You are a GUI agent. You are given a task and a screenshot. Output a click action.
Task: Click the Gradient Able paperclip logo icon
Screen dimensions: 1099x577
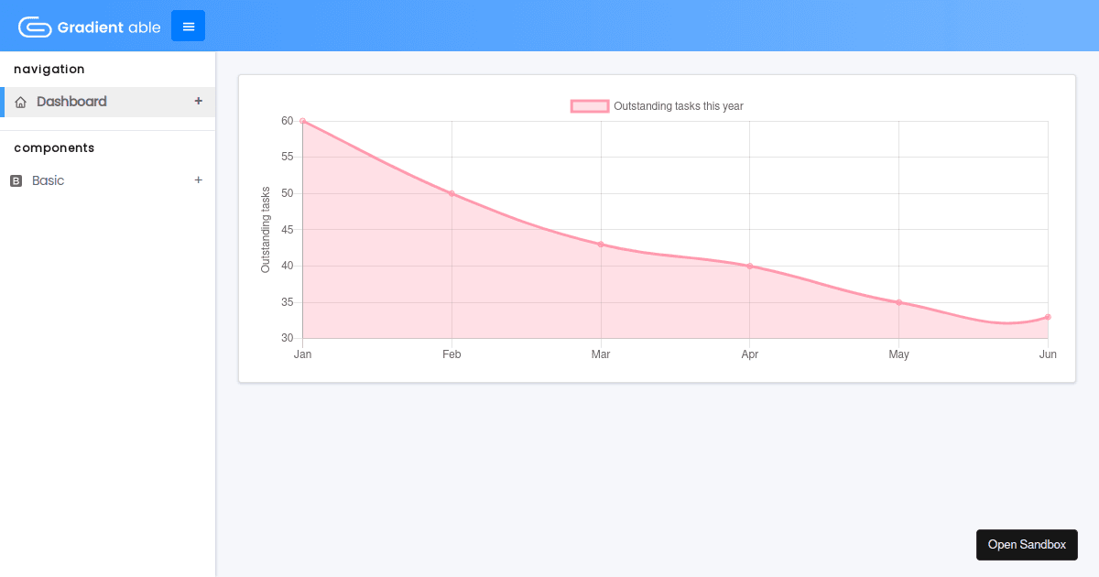[35, 27]
